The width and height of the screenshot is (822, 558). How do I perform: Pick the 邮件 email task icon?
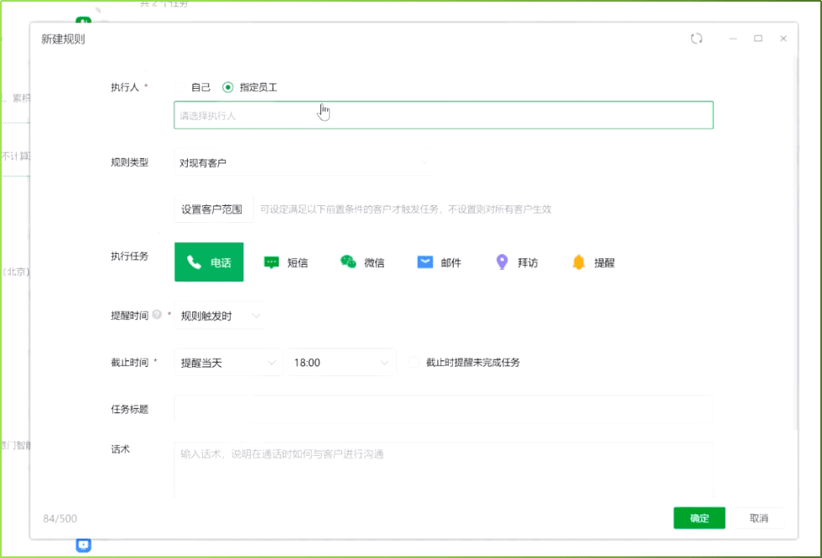425,262
